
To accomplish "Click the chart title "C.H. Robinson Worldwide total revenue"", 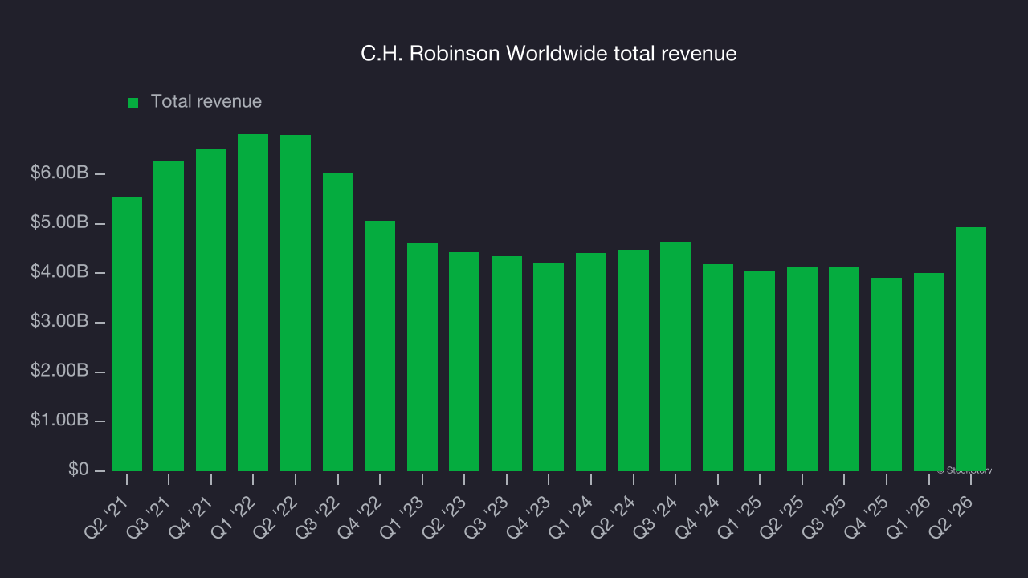I will (x=549, y=54).
